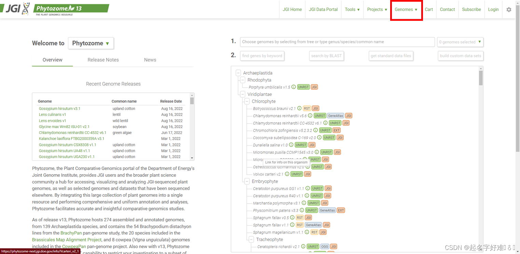Click find genes by keyword button

[x=262, y=56]
